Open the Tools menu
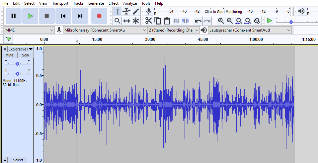 tap(146, 3)
